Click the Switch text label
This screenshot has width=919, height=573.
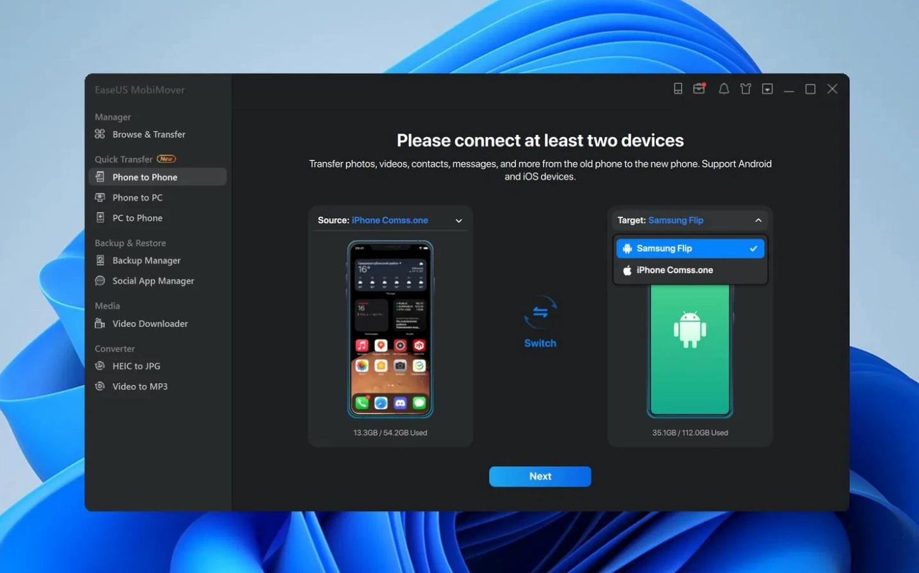540,343
